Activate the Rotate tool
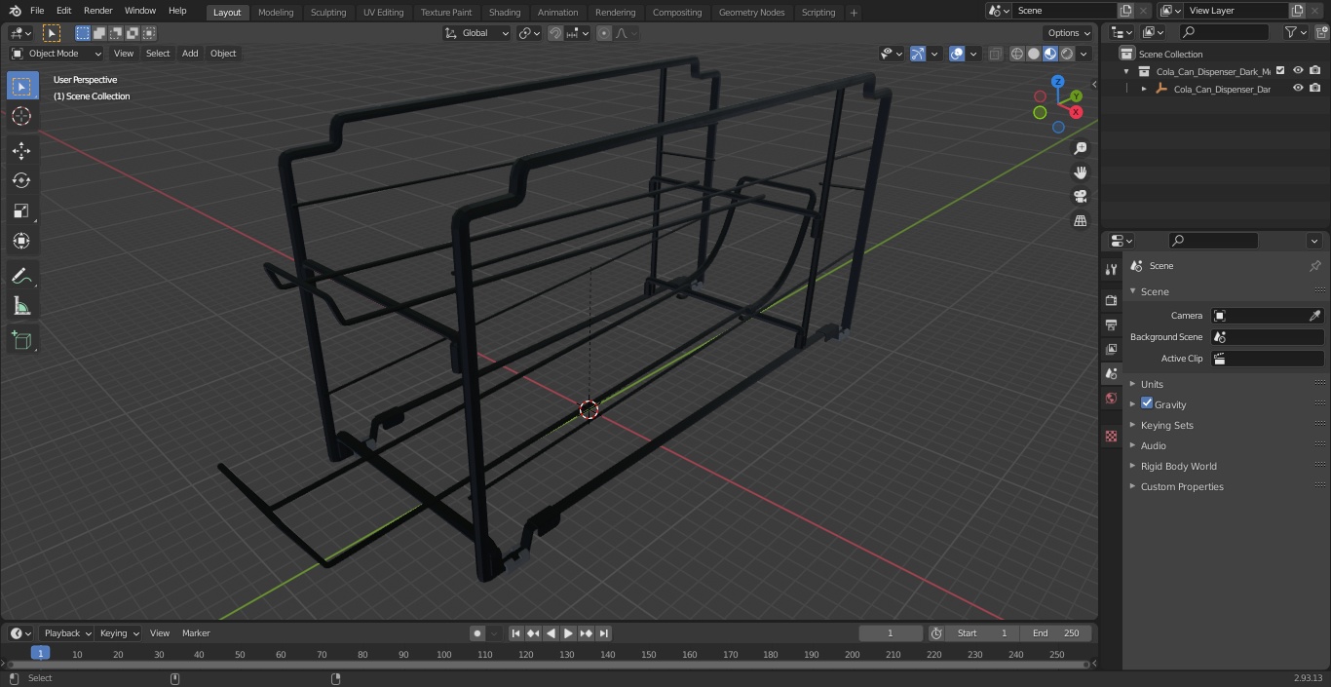This screenshot has height=687, width=1331. pyautogui.click(x=21, y=180)
